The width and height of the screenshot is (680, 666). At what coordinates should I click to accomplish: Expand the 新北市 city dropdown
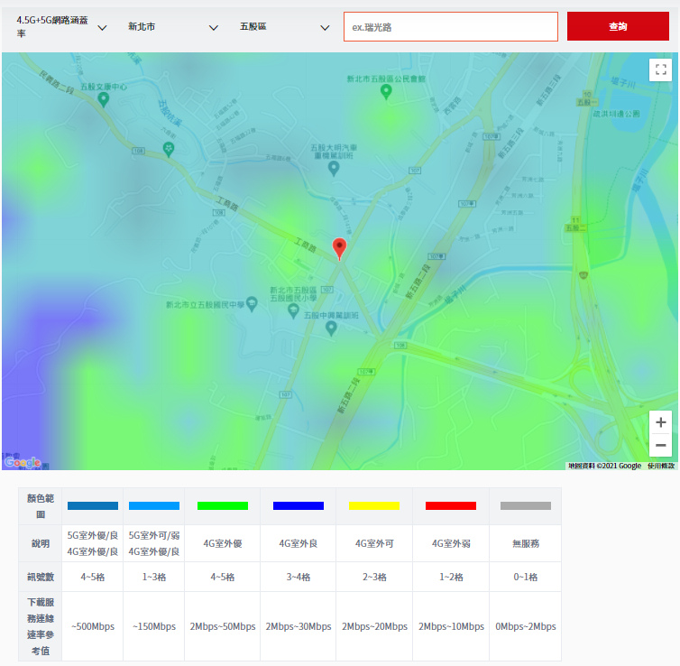pos(173,27)
